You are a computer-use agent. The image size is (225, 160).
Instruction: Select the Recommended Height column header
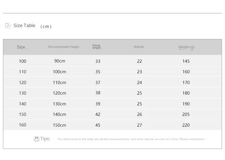point(64,47)
